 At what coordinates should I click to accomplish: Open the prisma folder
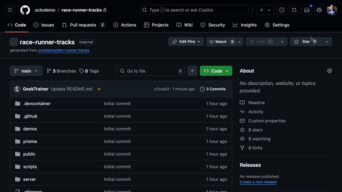point(30,141)
